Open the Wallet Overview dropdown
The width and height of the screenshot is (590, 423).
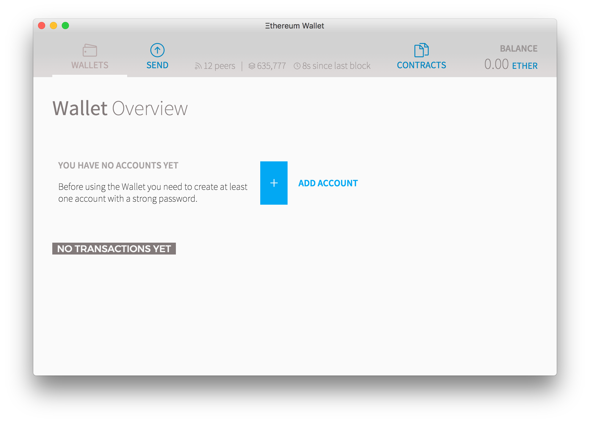coord(120,109)
